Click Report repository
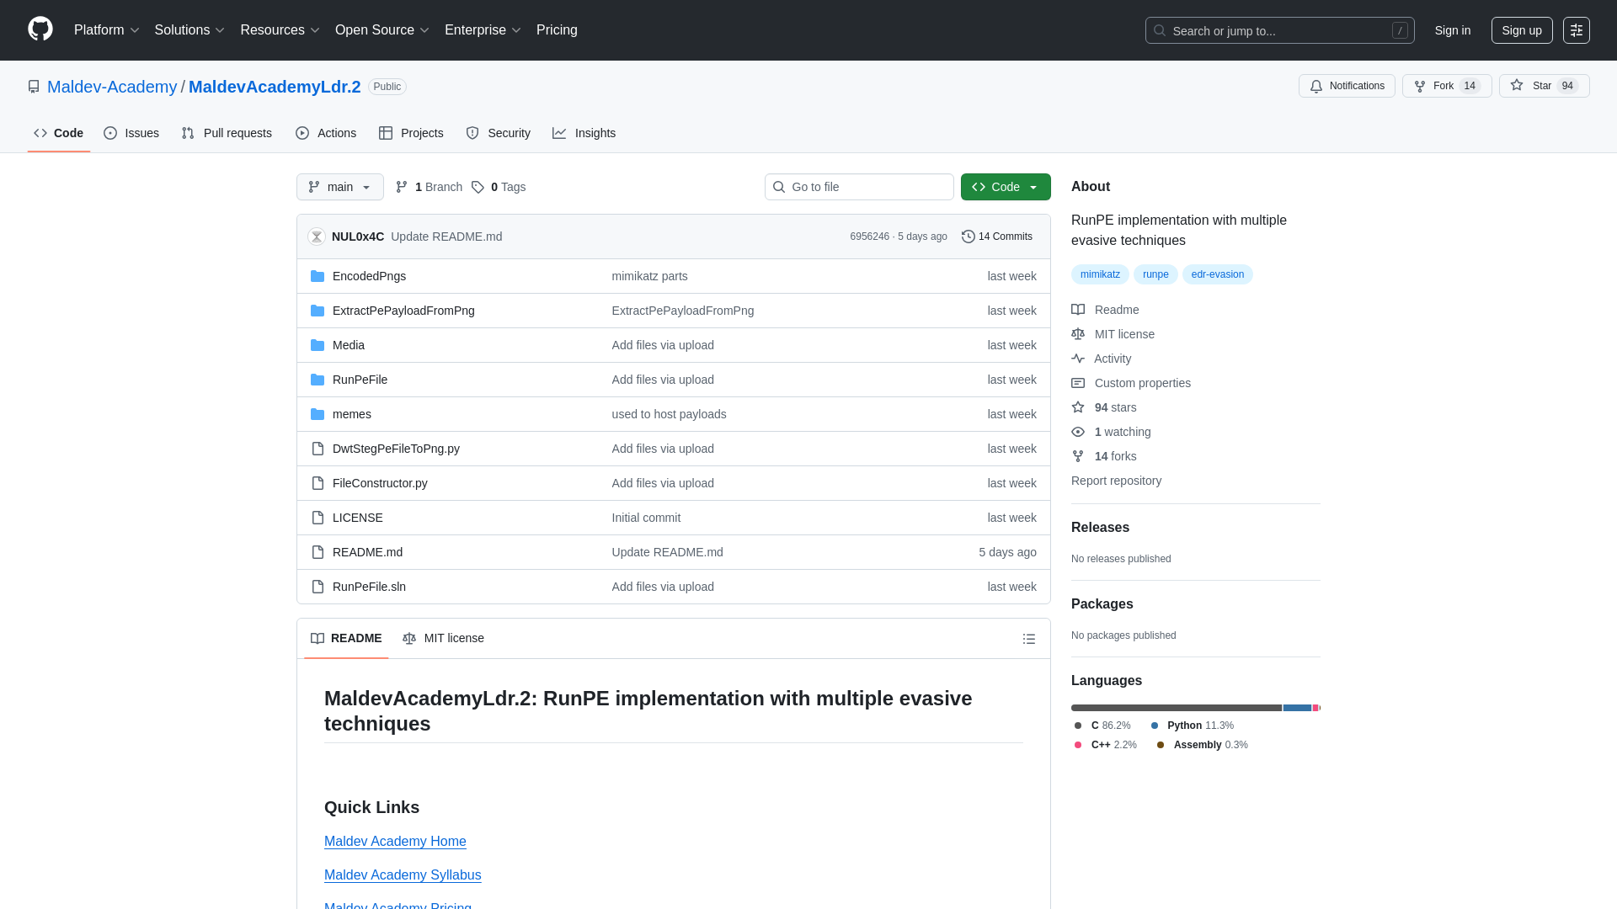Image resolution: width=1617 pixels, height=909 pixels. coord(1116,481)
